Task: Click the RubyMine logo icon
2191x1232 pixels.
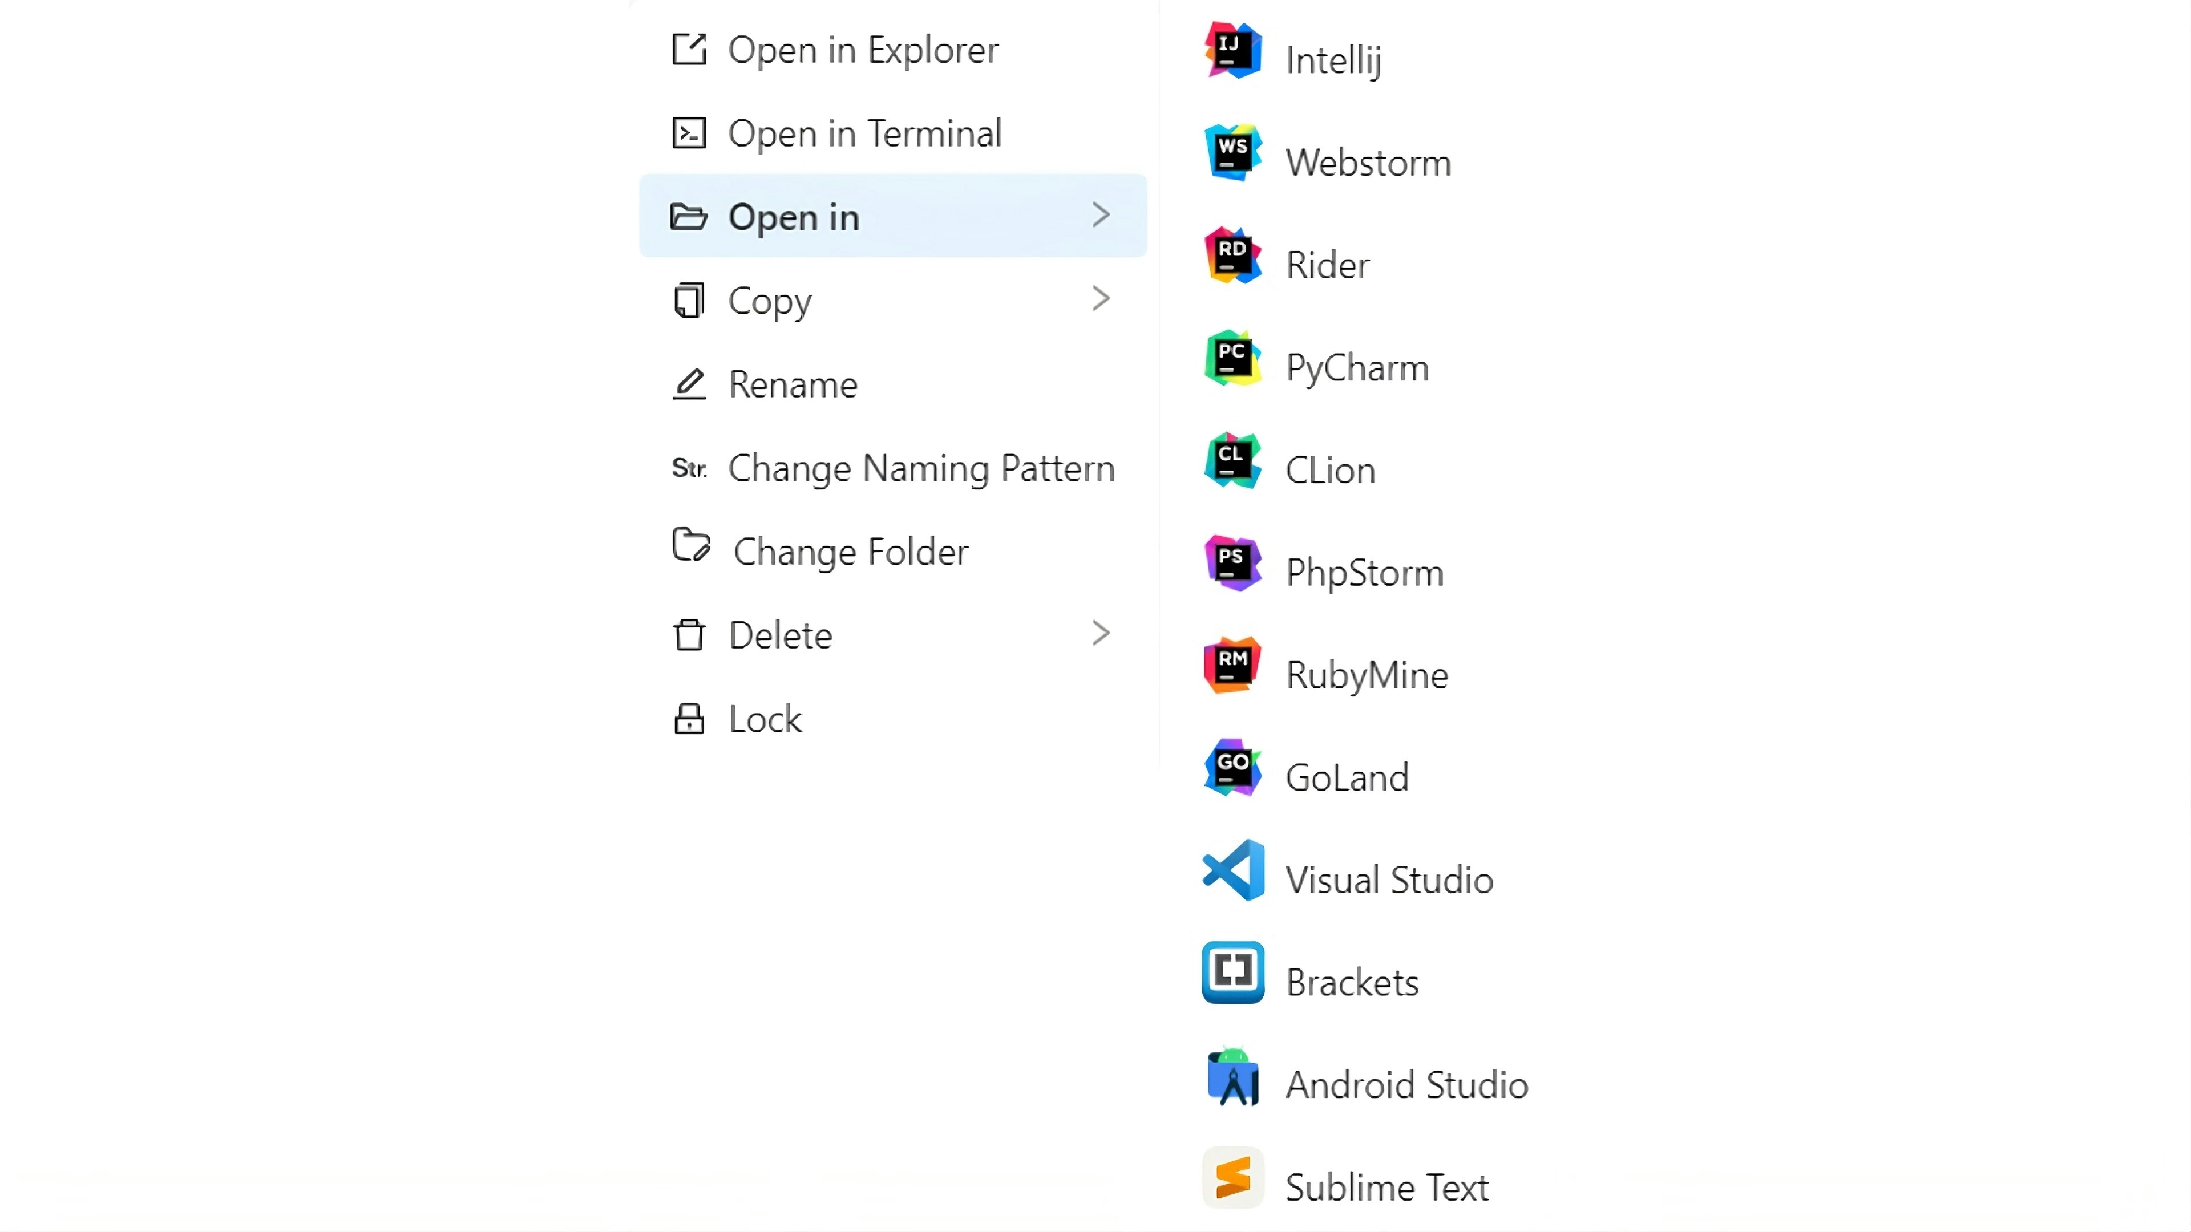Action: click(x=1232, y=665)
